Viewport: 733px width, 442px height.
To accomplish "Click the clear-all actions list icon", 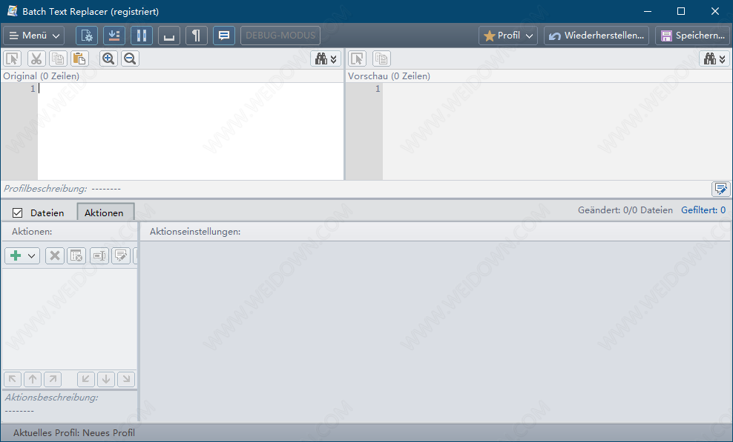I will click(76, 255).
